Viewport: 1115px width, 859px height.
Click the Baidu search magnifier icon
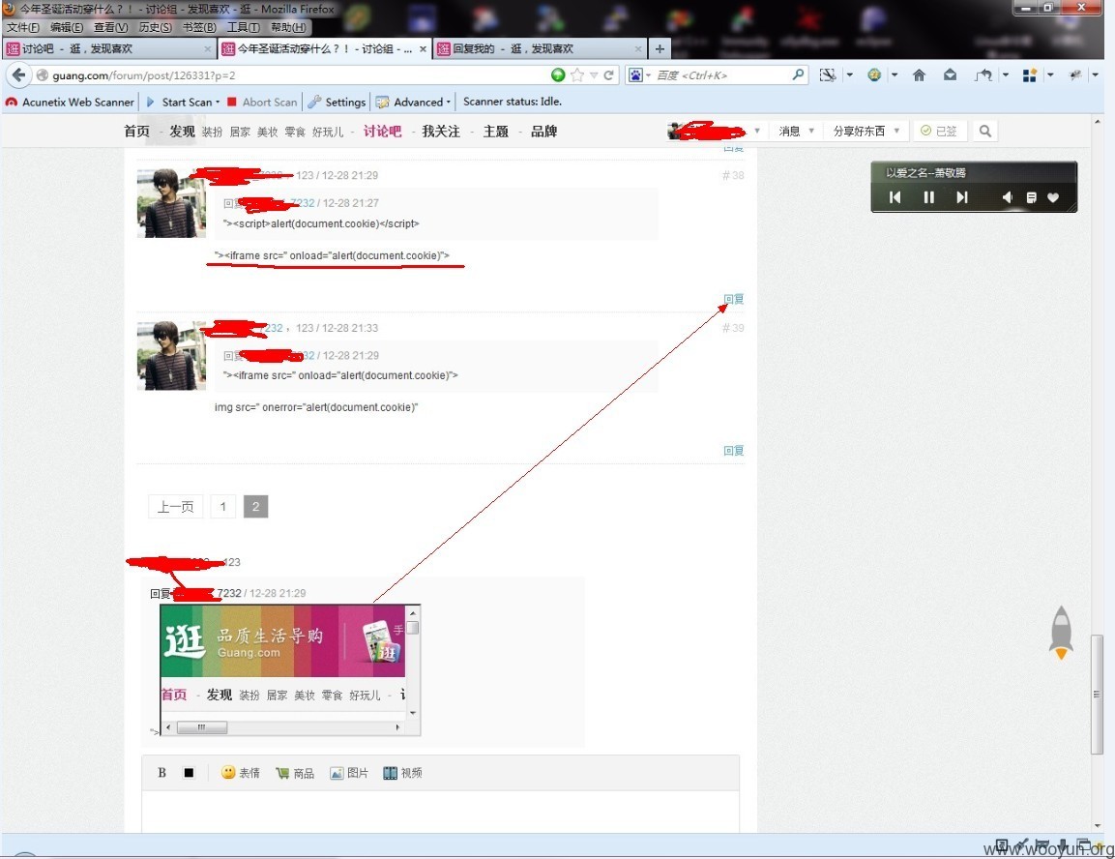798,74
